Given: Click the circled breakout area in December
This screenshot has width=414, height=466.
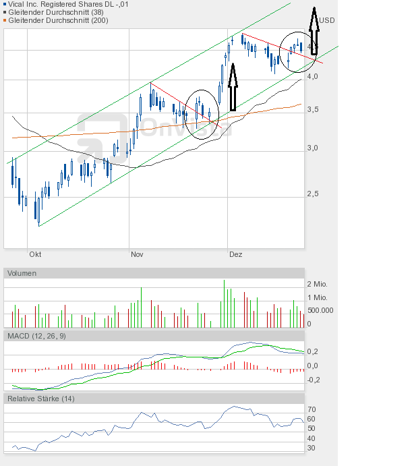Looking at the screenshot, I should pos(297,52).
